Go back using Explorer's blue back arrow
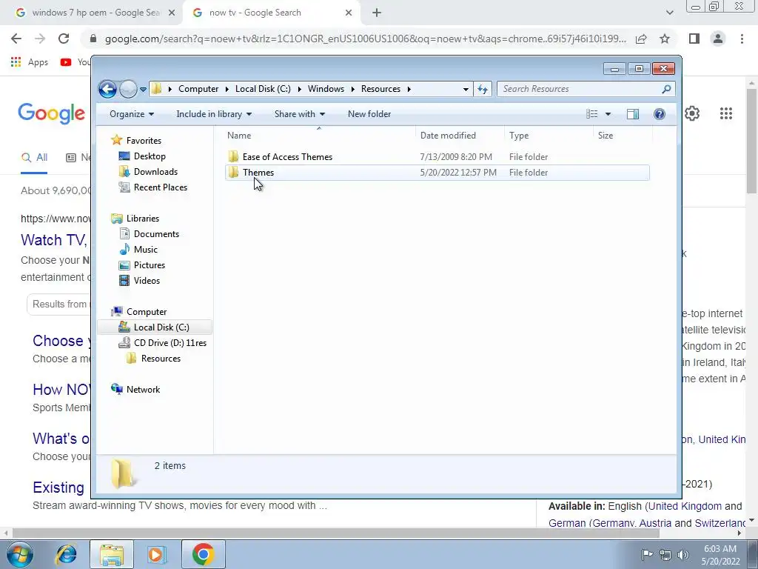This screenshot has width=758, height=569. (107, 89)
